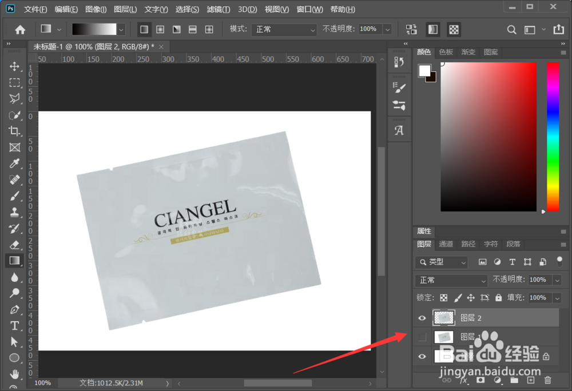Open the History panel icon

point(399,62)
